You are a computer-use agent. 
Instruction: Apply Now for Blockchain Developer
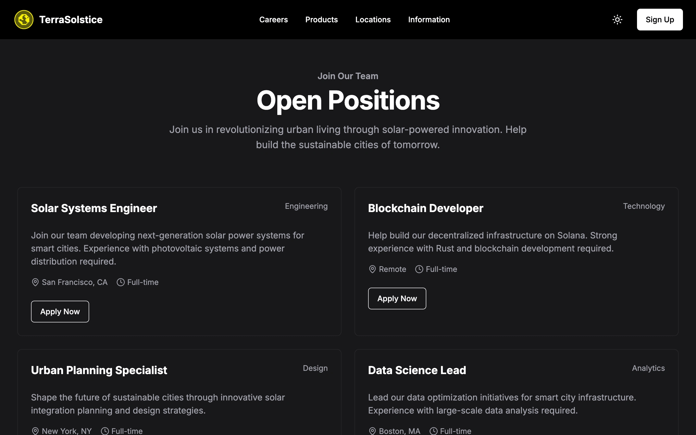pyautogui.click(x=397, y=299)
